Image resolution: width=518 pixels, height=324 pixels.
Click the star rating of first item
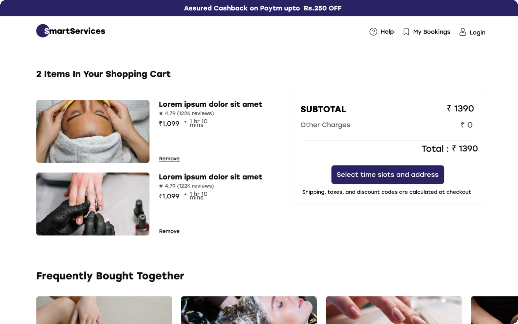pyautogui.click(x=161, y=113)
